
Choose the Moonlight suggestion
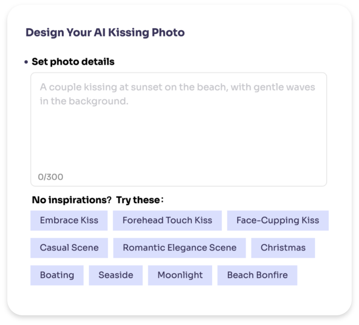pyautogui.click(x=180, y=275)
